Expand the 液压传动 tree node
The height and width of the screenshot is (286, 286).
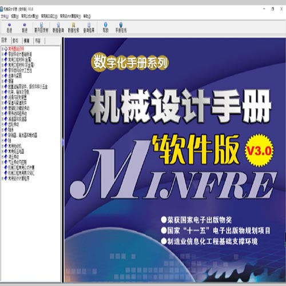click(x=2, y=157)
